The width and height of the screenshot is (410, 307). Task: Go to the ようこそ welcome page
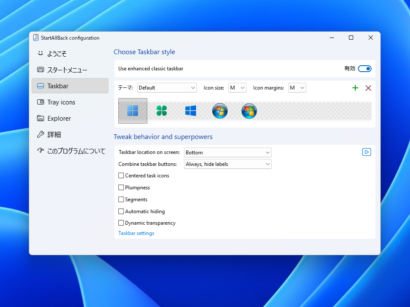coord(70,54)
